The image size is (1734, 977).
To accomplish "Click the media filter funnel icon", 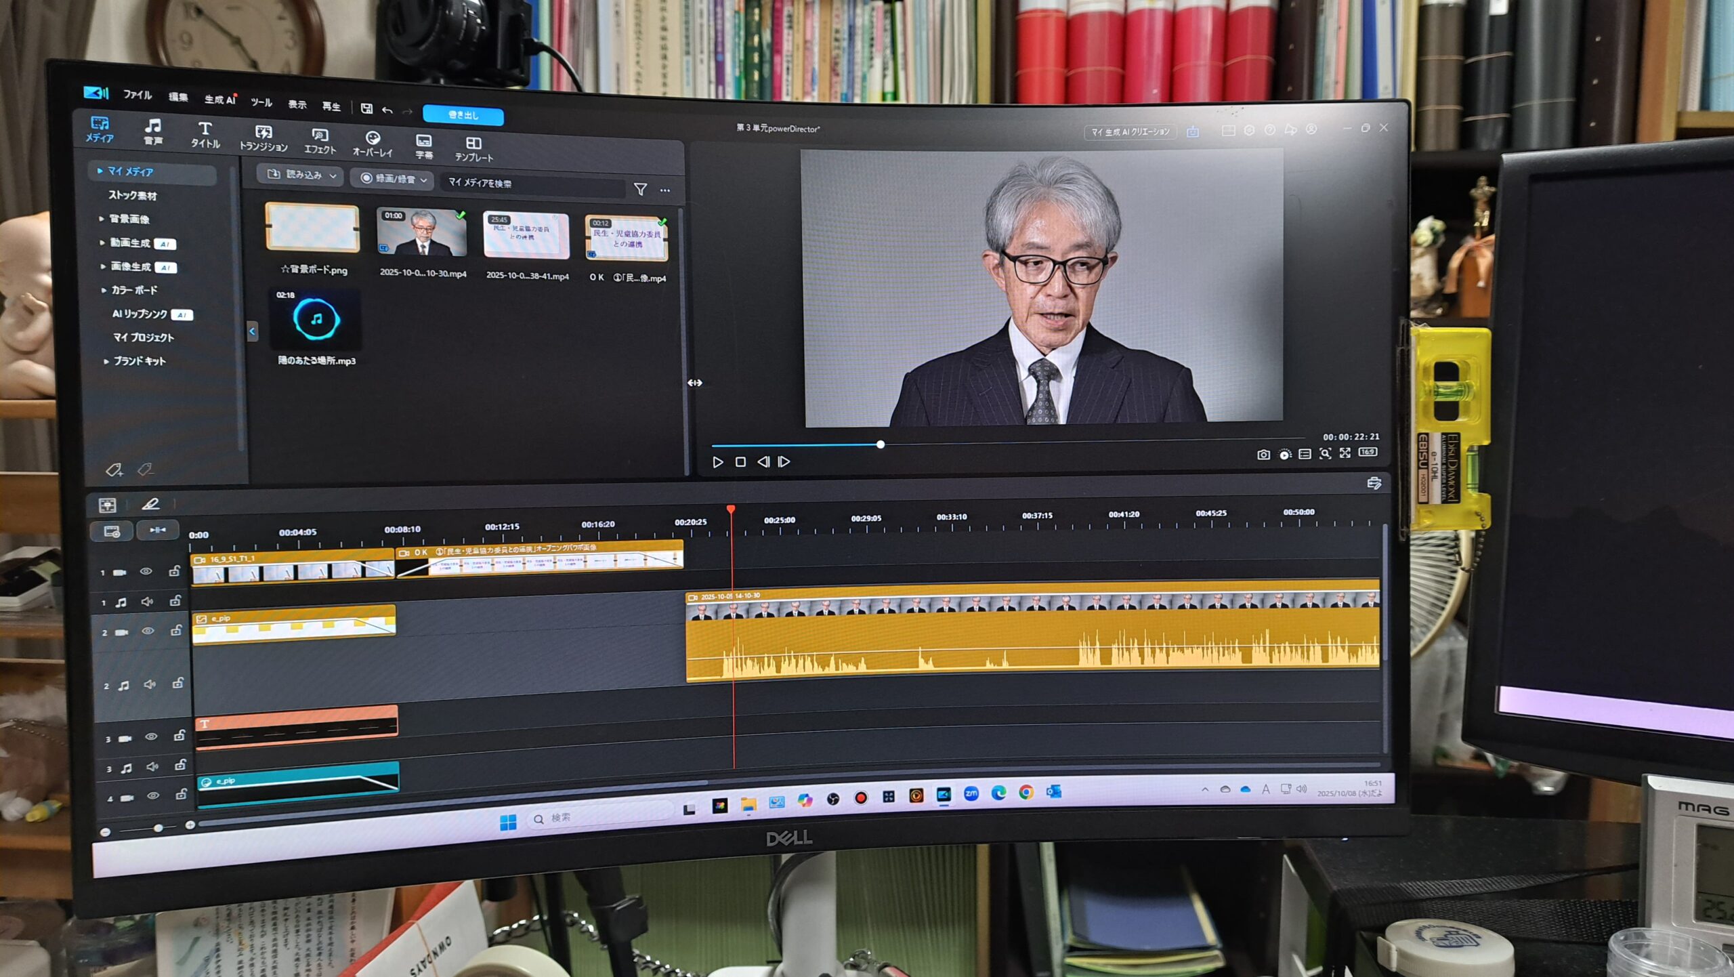I will click(x=640, y=189).
